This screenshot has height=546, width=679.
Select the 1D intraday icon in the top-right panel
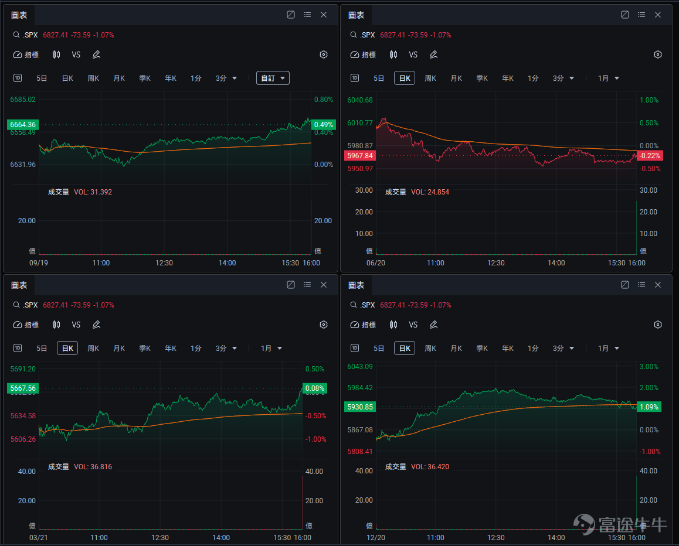[355, 78]
